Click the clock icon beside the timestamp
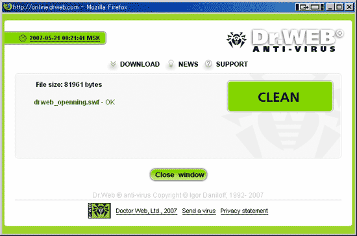Screen dimensions: 357x236 [x=23, y=38]
